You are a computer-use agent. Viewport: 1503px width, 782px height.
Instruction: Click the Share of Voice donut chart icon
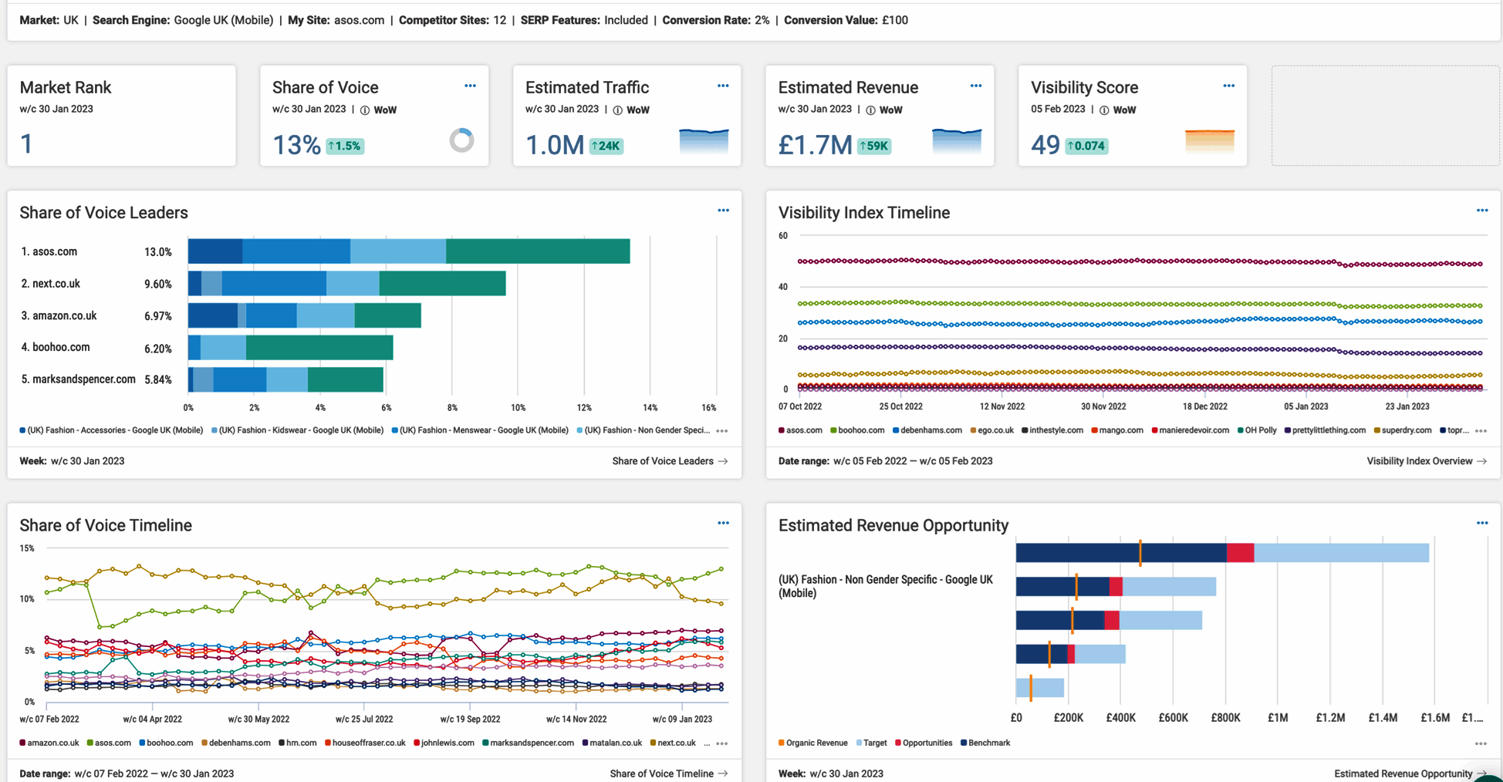(x=461, y=140)
